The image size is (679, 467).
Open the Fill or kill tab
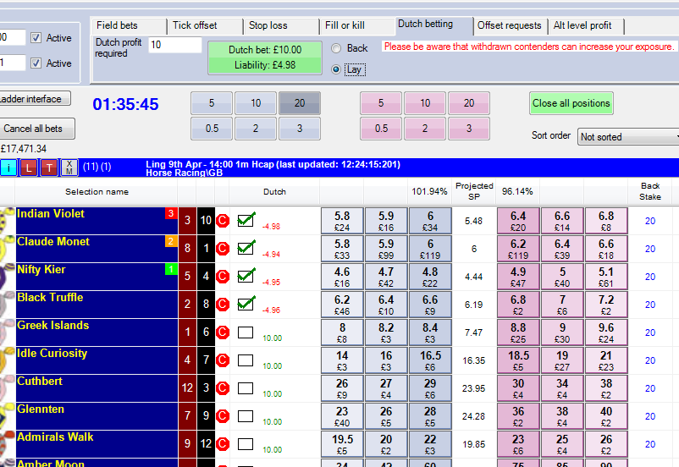click(x=357, y=25)
